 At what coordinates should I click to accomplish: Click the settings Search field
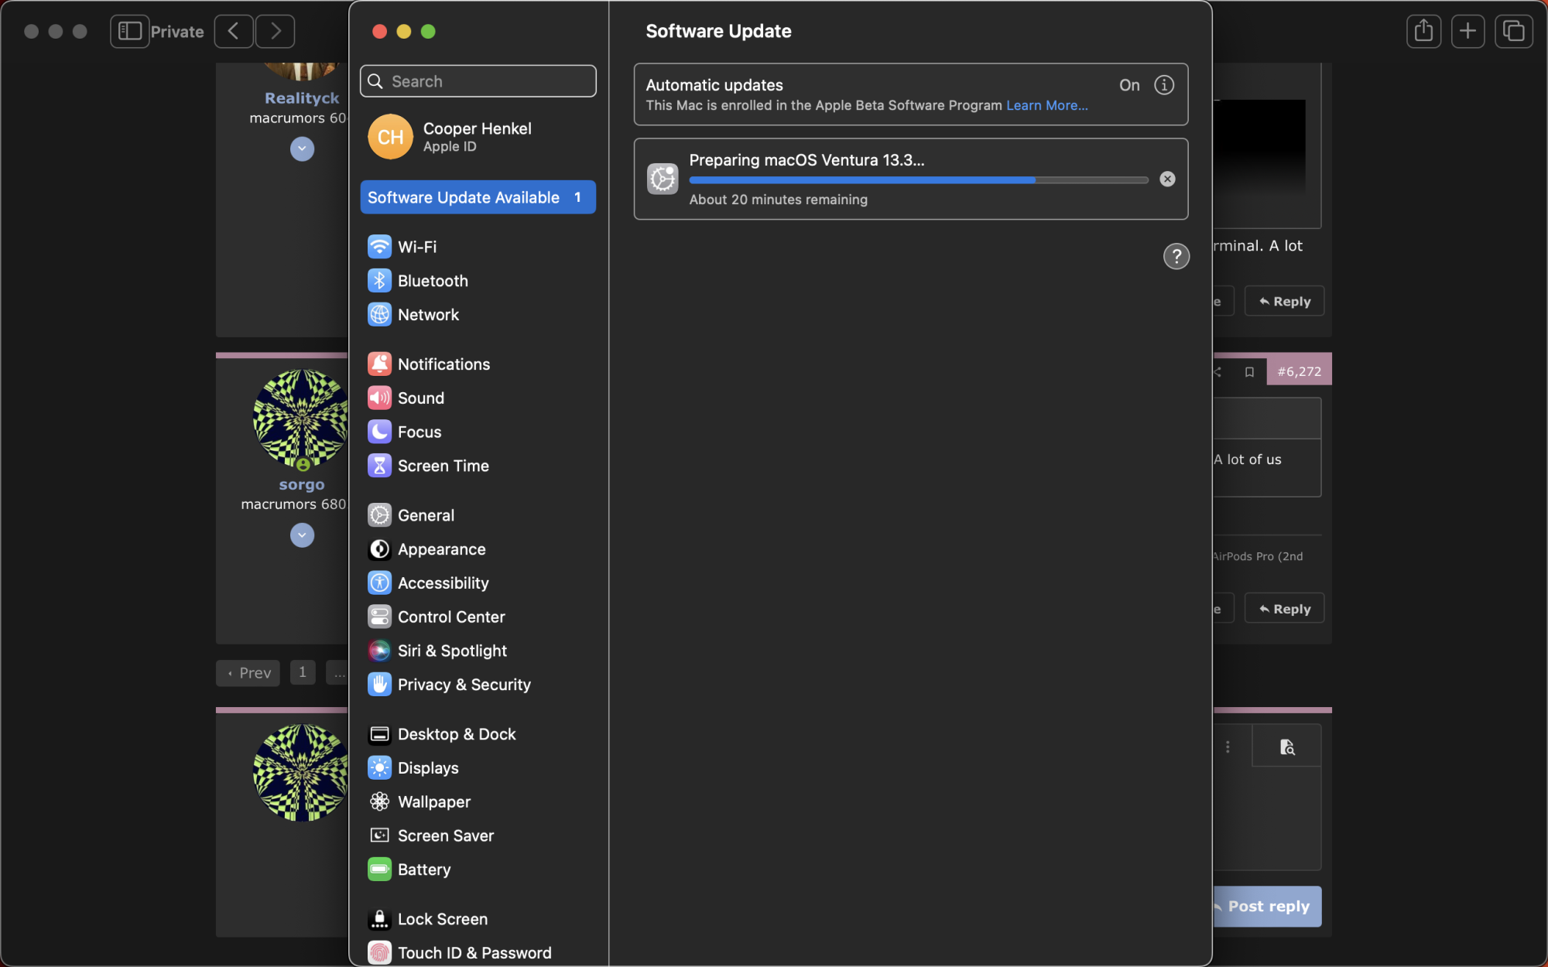click(x=478, y=81)
